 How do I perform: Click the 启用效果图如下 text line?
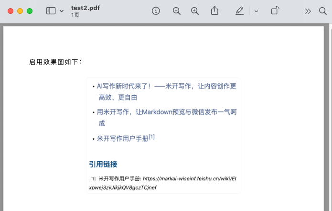tap(55, 62)
